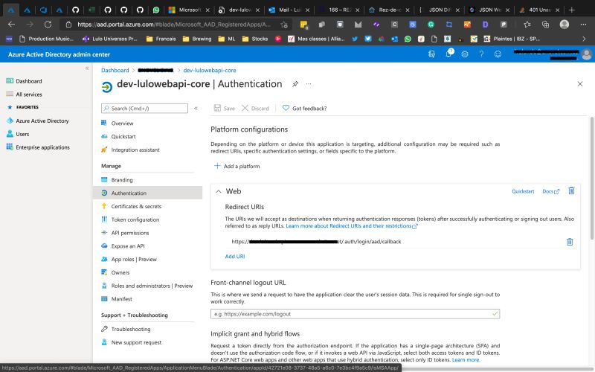Image resolution: width=595 pixels, height=372 pixels.
Task: Click the Add URI link
Action: point(235,256)
